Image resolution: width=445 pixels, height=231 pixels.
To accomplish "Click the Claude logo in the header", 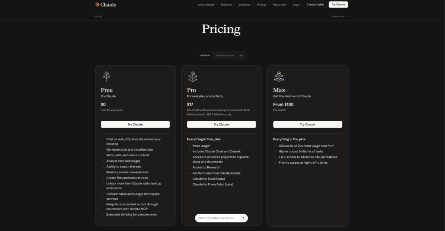I will [x=106, y=5].
